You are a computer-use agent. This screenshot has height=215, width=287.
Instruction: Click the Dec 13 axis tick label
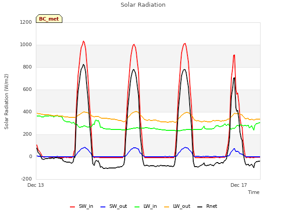click(36, 185)
